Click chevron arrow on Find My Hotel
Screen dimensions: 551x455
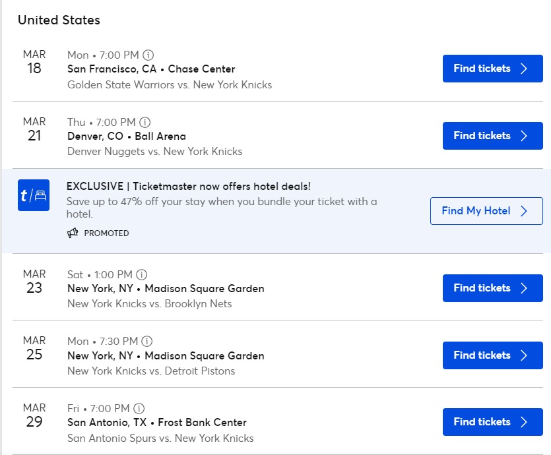(524, 211)
